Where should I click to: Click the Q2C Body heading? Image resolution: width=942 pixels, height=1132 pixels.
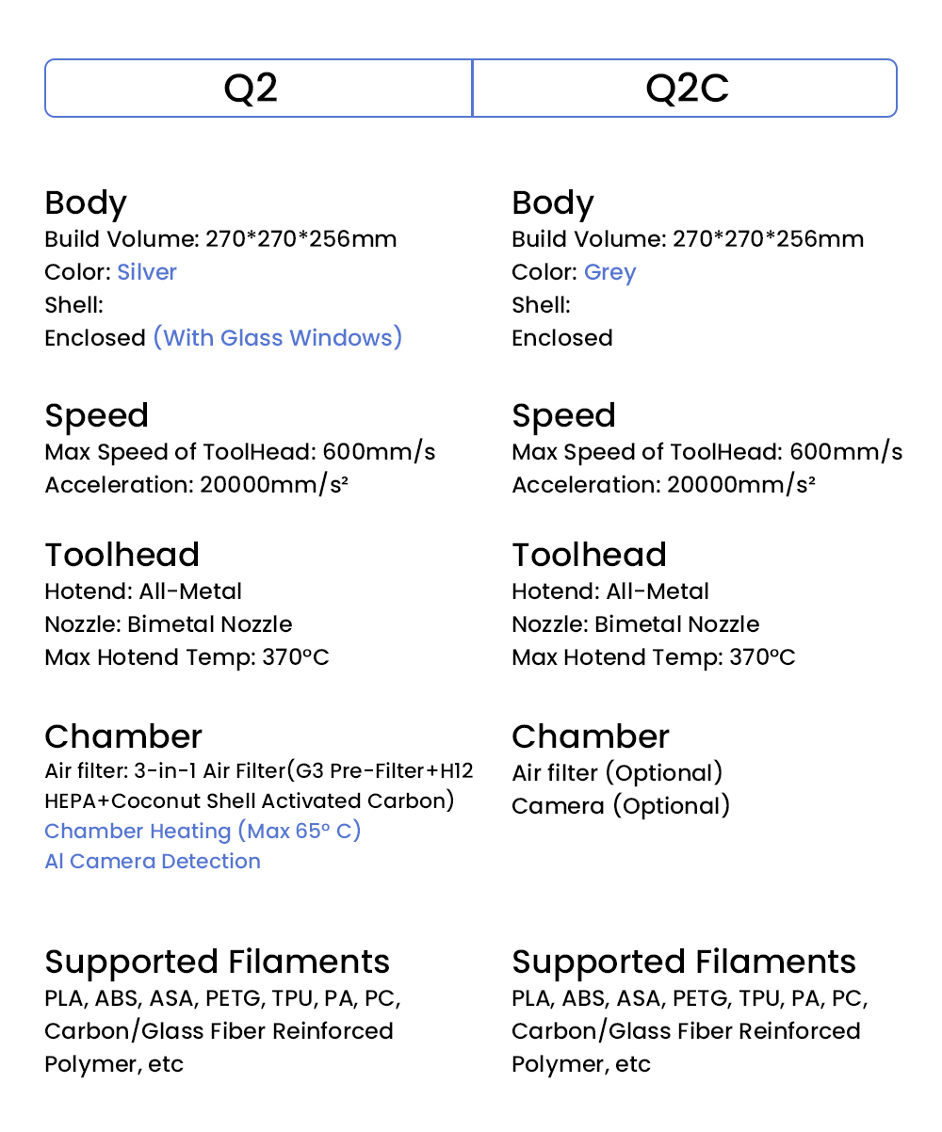[553, 203]
